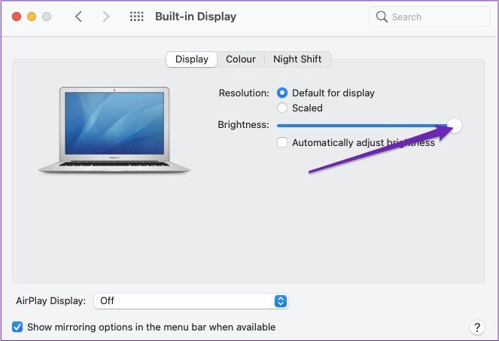The height and width of the screenshot is (341, 499).
Task: Go back with the left chevron
Action: [x=78, y=17]
